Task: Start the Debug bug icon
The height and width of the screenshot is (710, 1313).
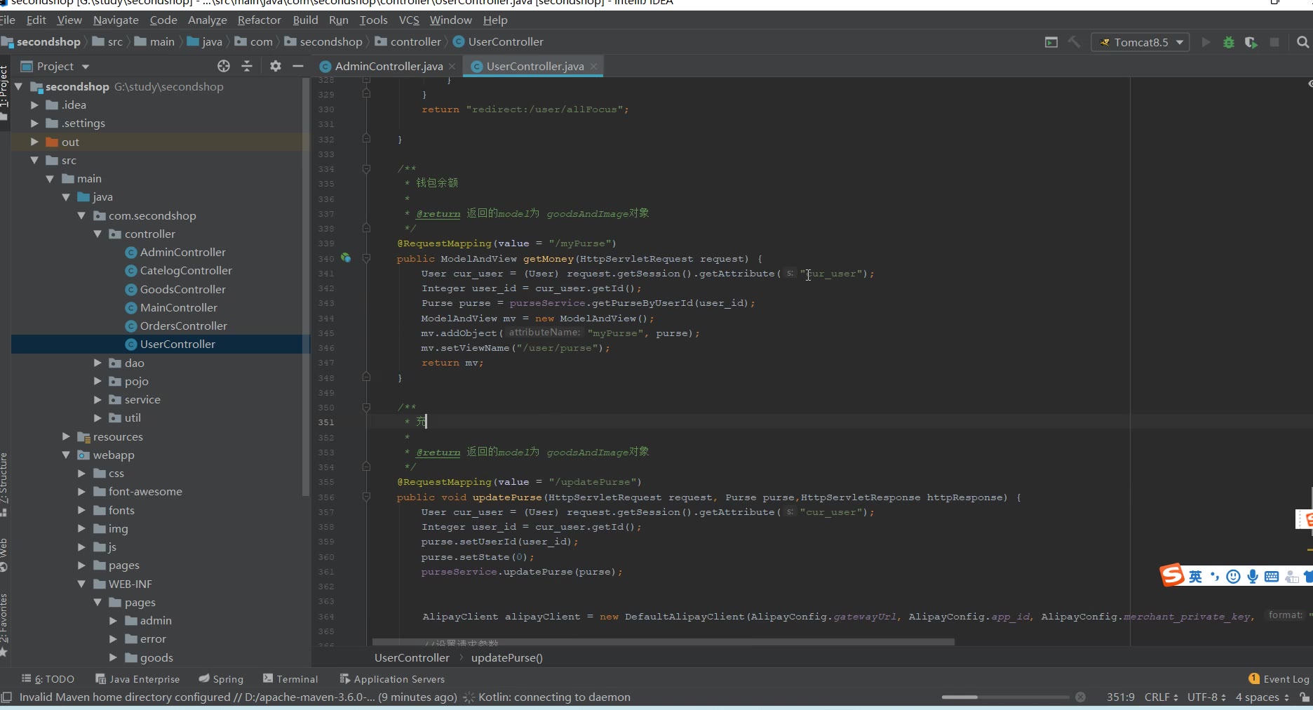Action: pyautogui.click(x=1228, y=42)
